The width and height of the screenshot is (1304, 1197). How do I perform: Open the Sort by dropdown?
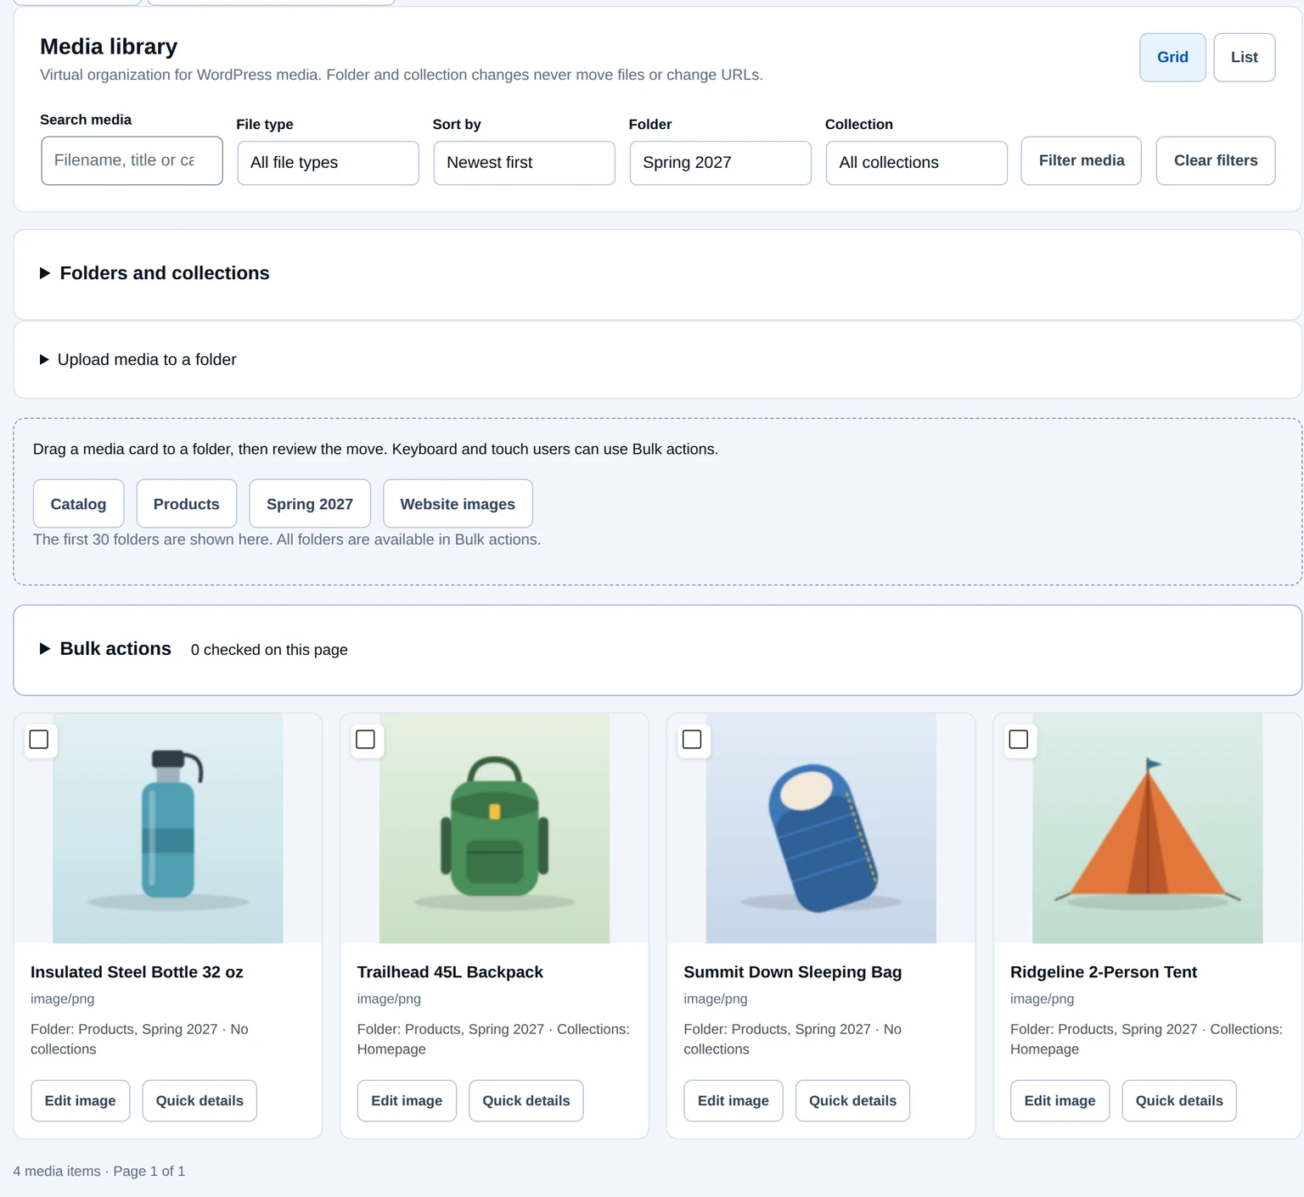(524, 162)
